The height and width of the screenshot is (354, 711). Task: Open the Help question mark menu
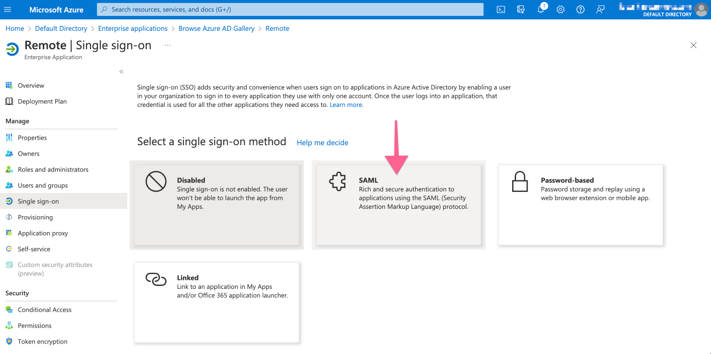click(580, 9)
